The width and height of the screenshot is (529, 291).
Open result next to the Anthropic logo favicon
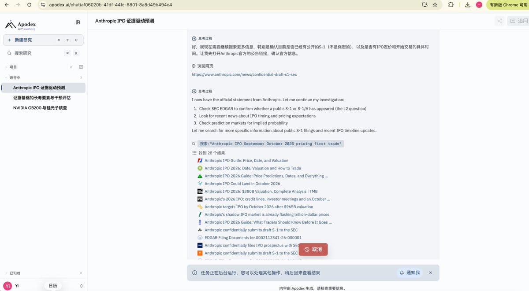coord(251,230)
